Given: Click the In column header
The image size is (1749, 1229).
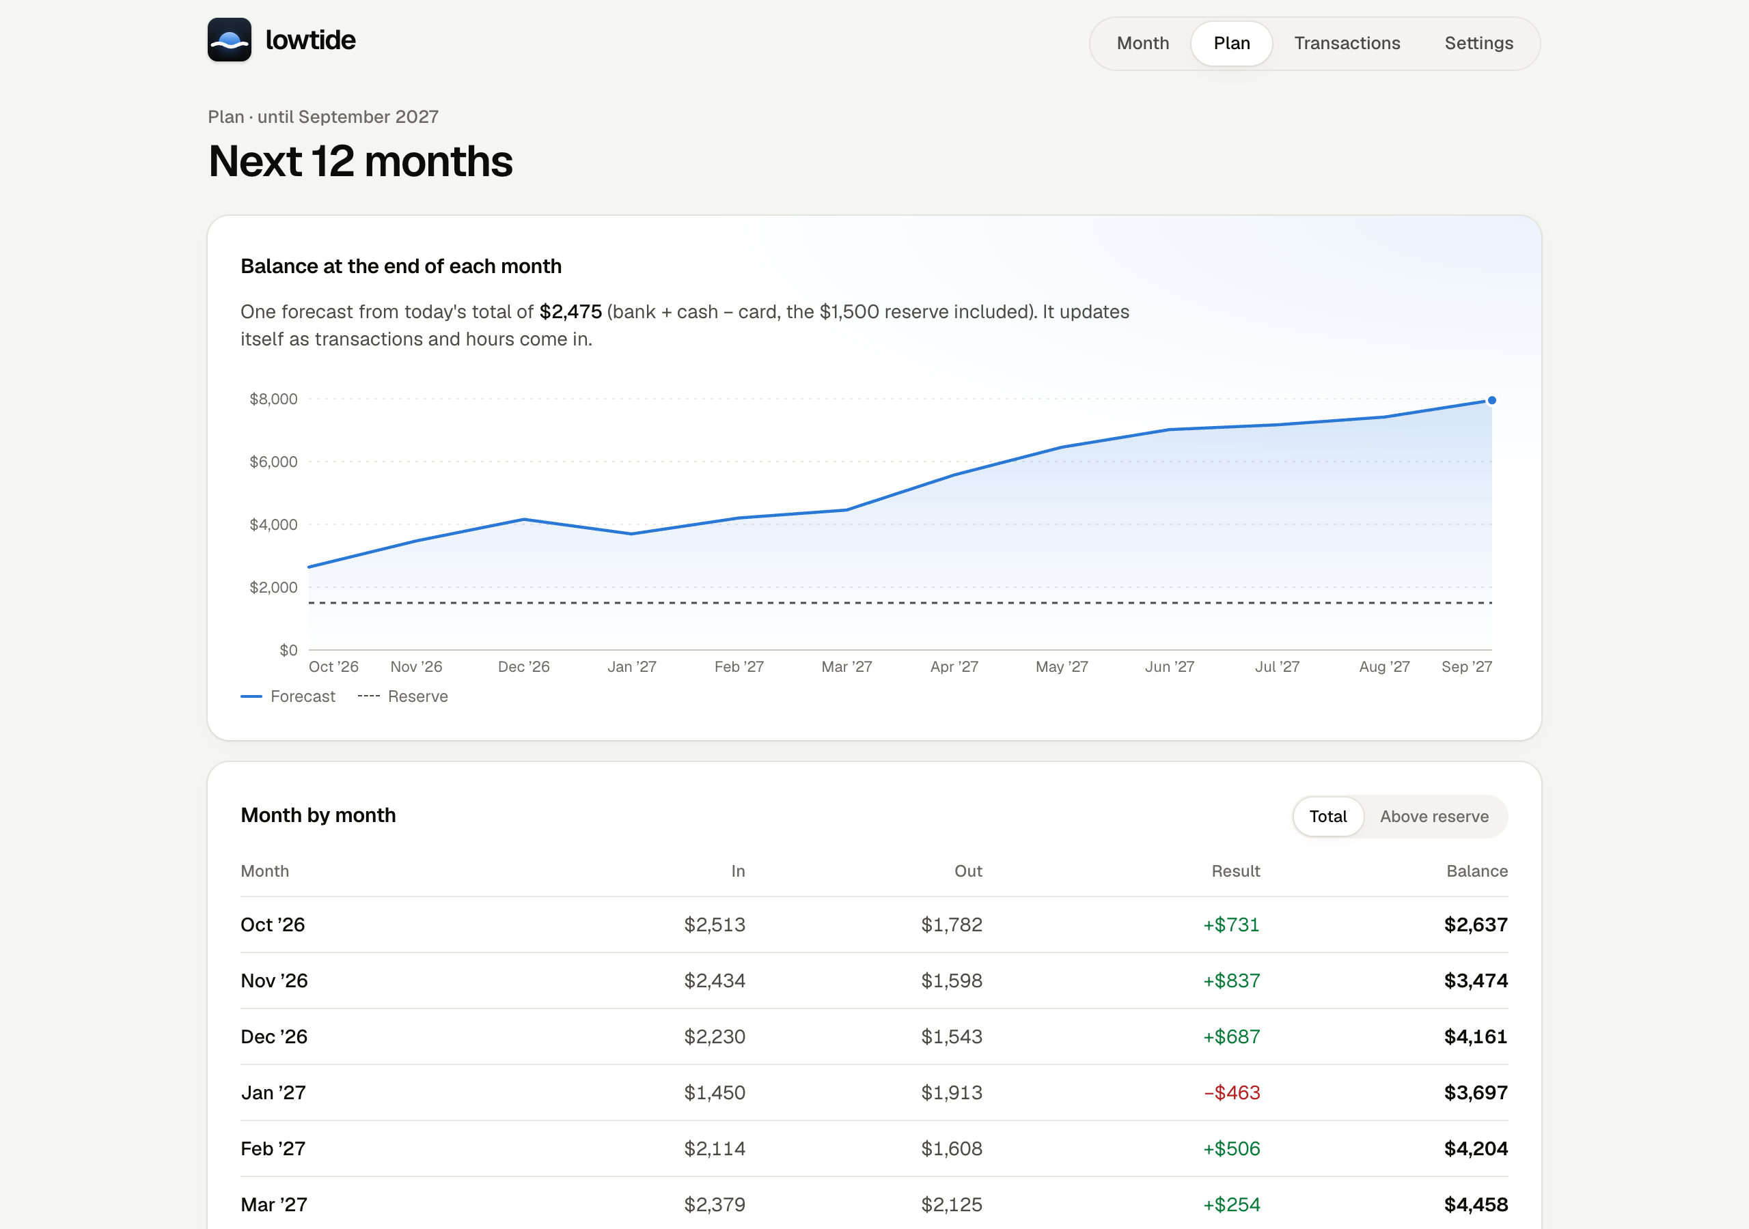Looking at the screenshot, I should tap(738, 871).
